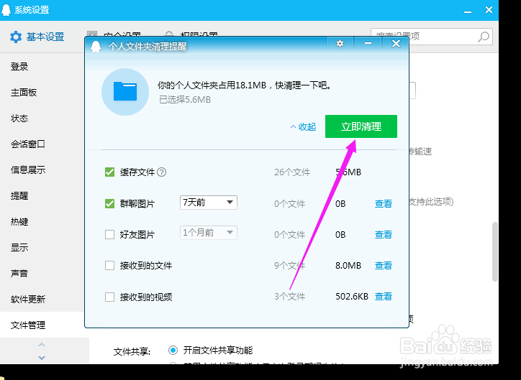Click the 8.0MB size value
Image resolution: width=521 pixels, height=380 pixels.
point(348,266)
